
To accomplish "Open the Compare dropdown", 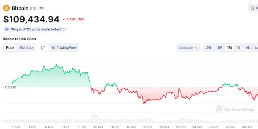I will pos(188,47).
